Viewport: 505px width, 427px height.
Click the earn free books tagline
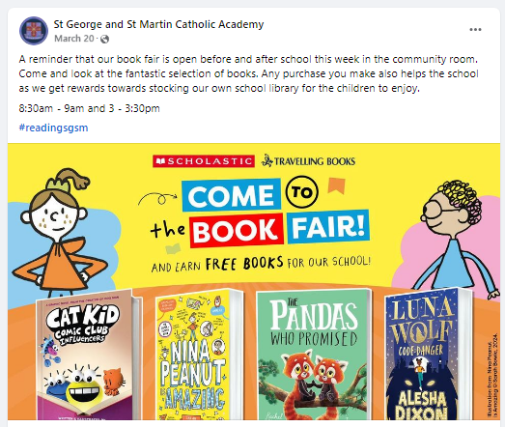point(262,264)
